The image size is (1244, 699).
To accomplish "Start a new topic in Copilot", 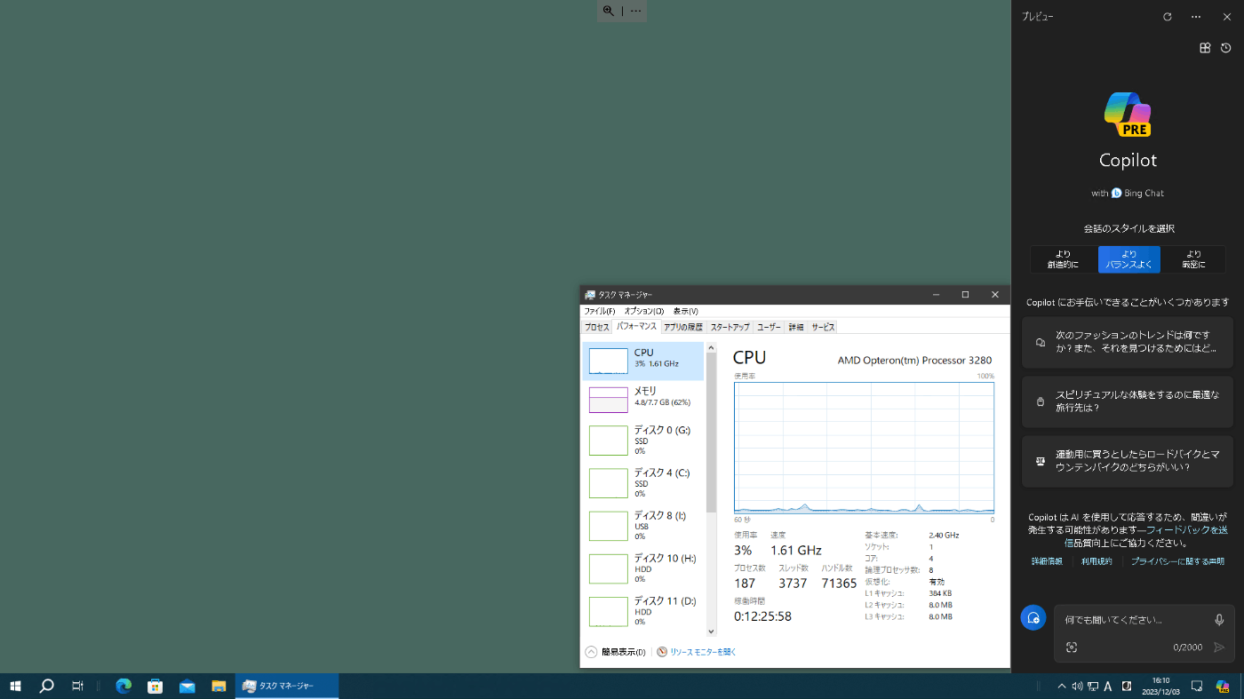I will click(1033, 617).
